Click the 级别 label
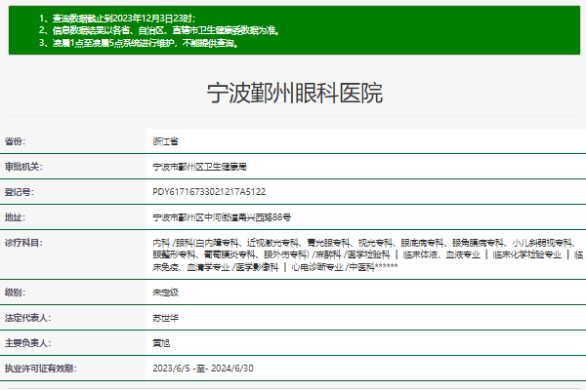586x390 pixels. [x=15, y=292]
